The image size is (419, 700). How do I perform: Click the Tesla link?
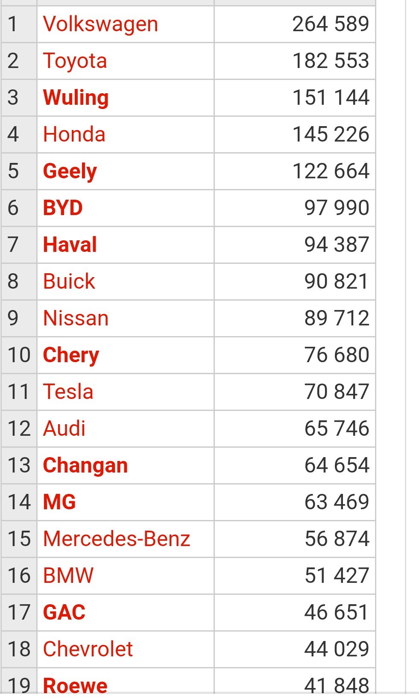68,392
